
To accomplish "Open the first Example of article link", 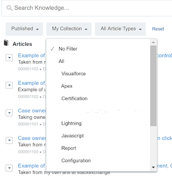I will pos(32,55).
